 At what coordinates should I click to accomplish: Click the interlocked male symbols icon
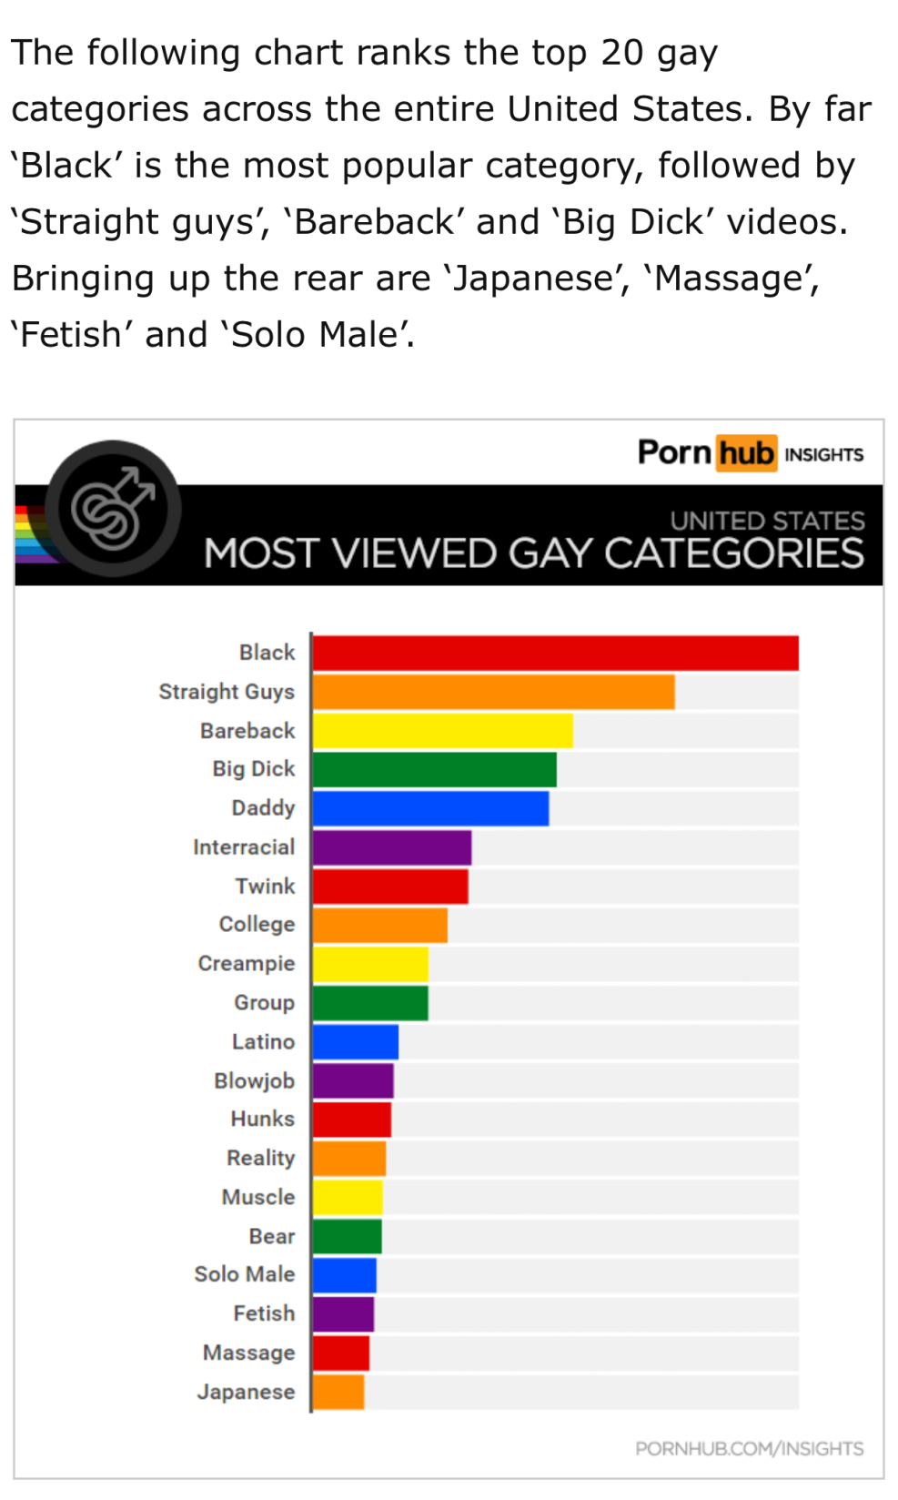(114, 509)
